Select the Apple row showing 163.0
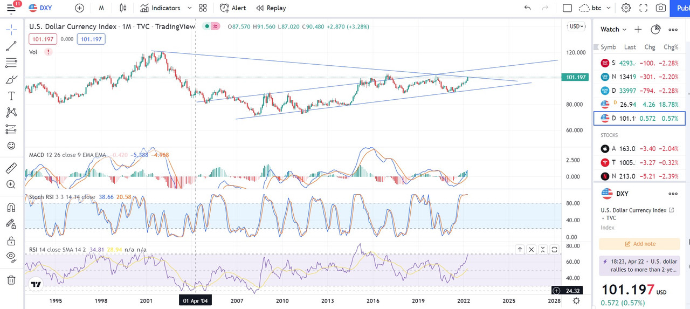The width and height of the screenshot is (690, 309). coord(639,149)
